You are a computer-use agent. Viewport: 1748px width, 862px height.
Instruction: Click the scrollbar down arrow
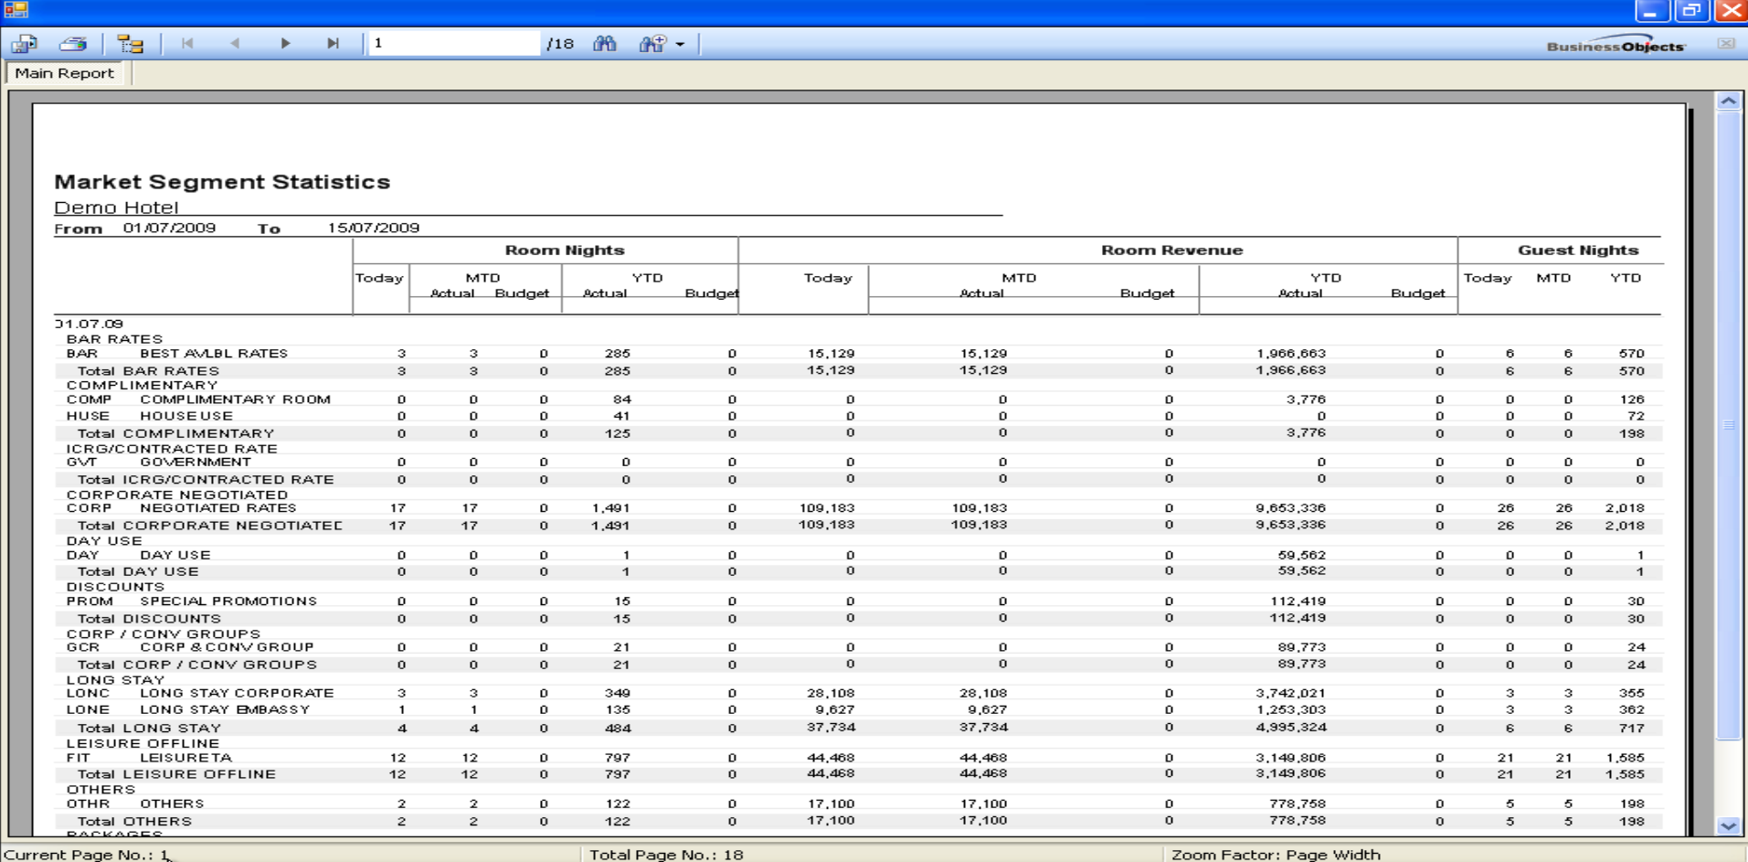(1728, 825)
